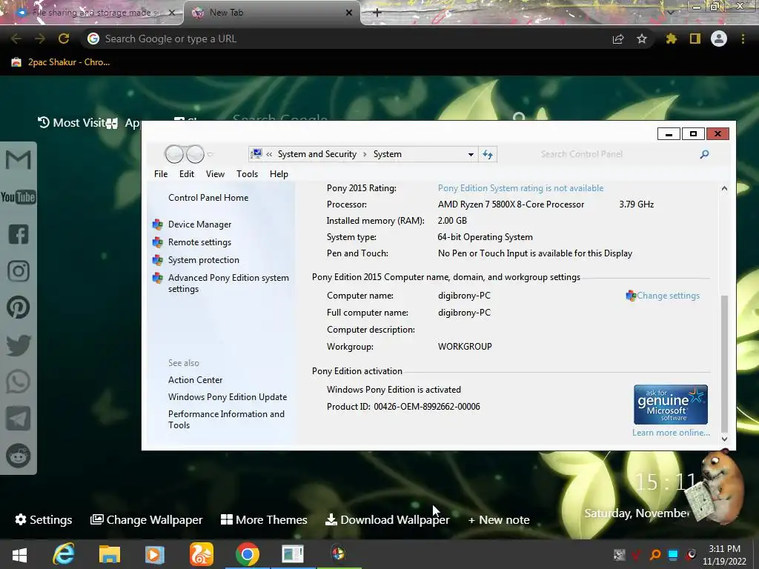Open YouTube shortcut in sidebar
The width and height of the screenshot is (759, 569).
[18, 197]
